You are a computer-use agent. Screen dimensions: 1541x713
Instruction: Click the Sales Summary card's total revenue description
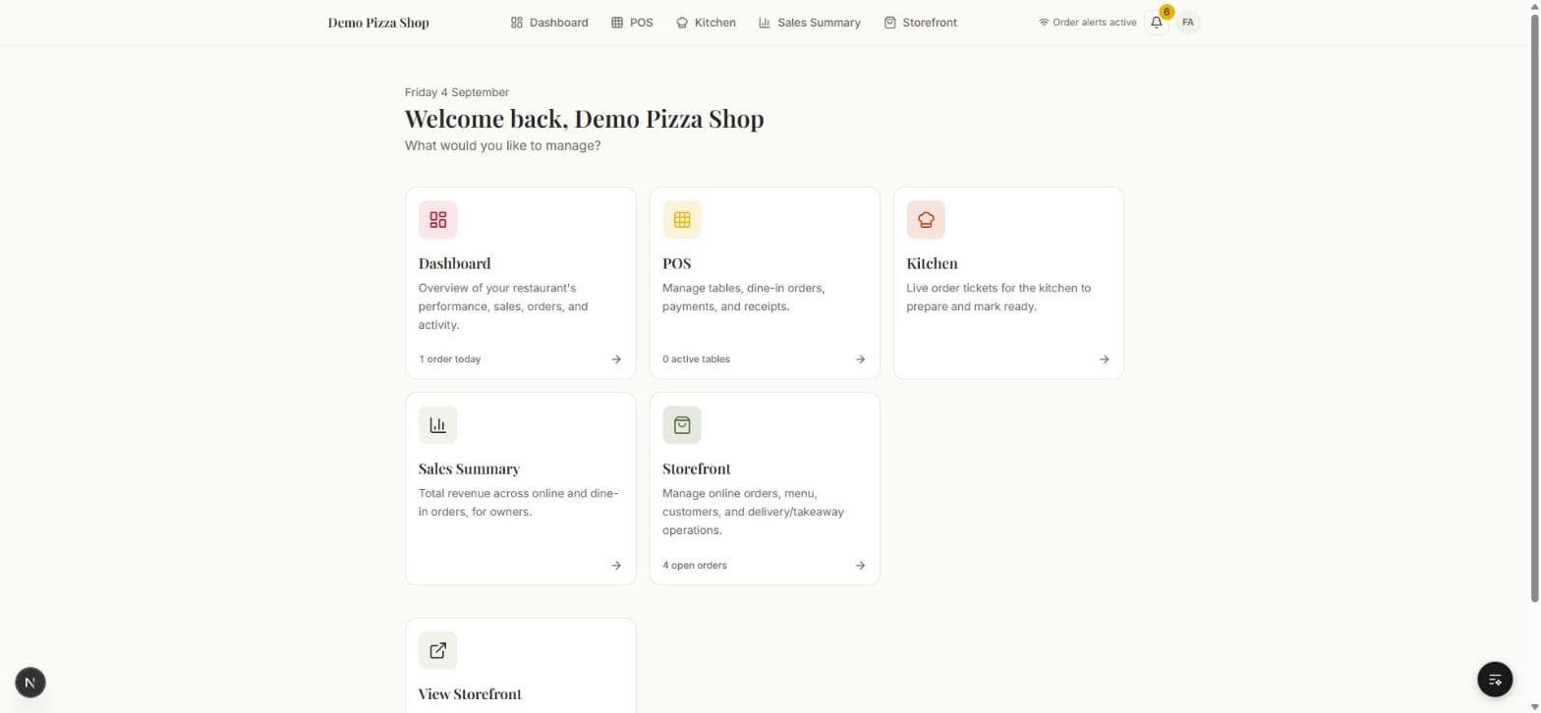point(518,503)
